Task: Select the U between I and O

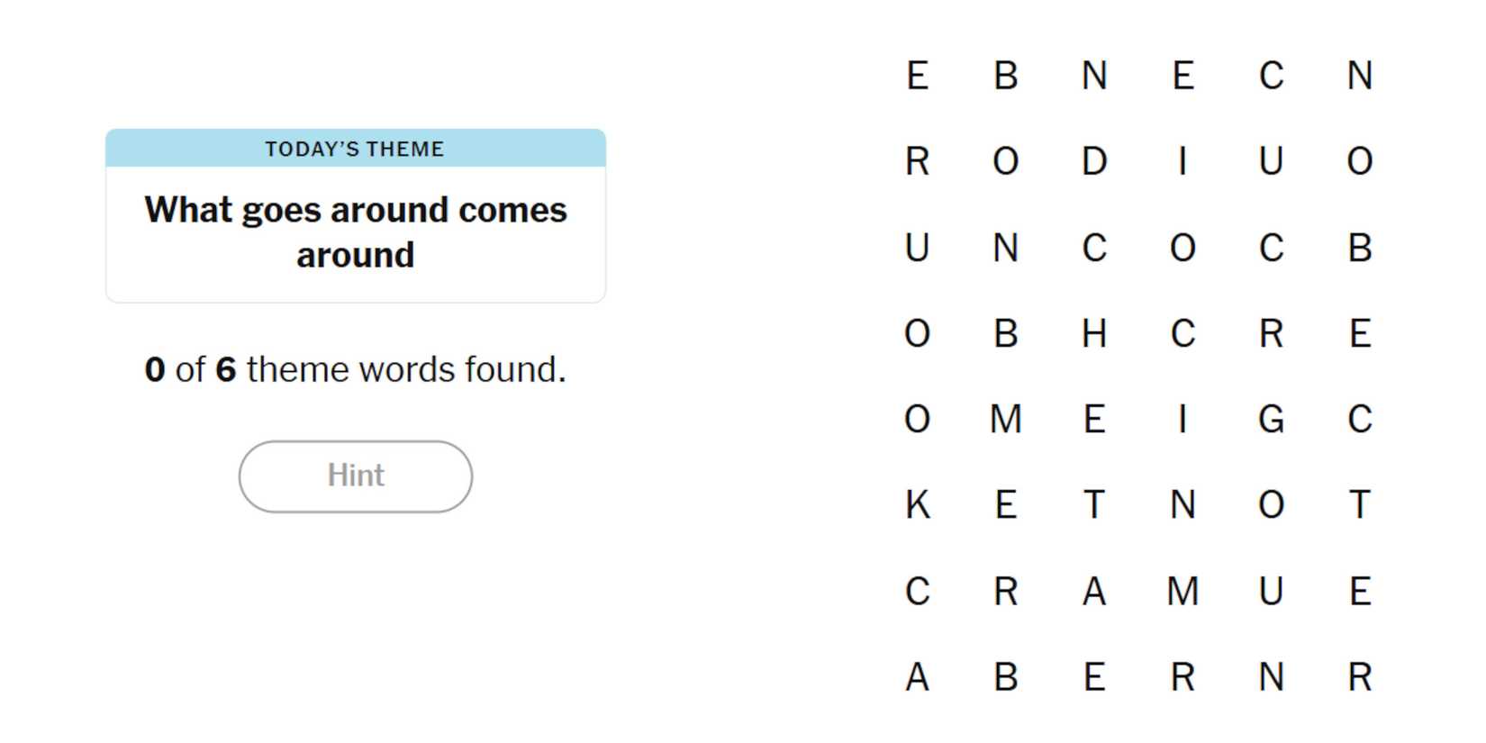Action: (x=1271, y=162)
